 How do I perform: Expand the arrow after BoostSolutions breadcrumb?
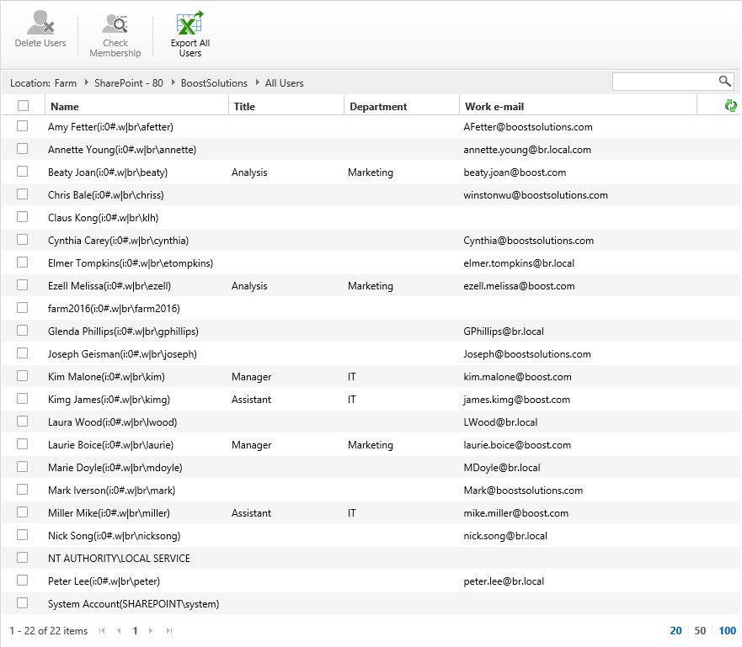[x=258, y=83]
